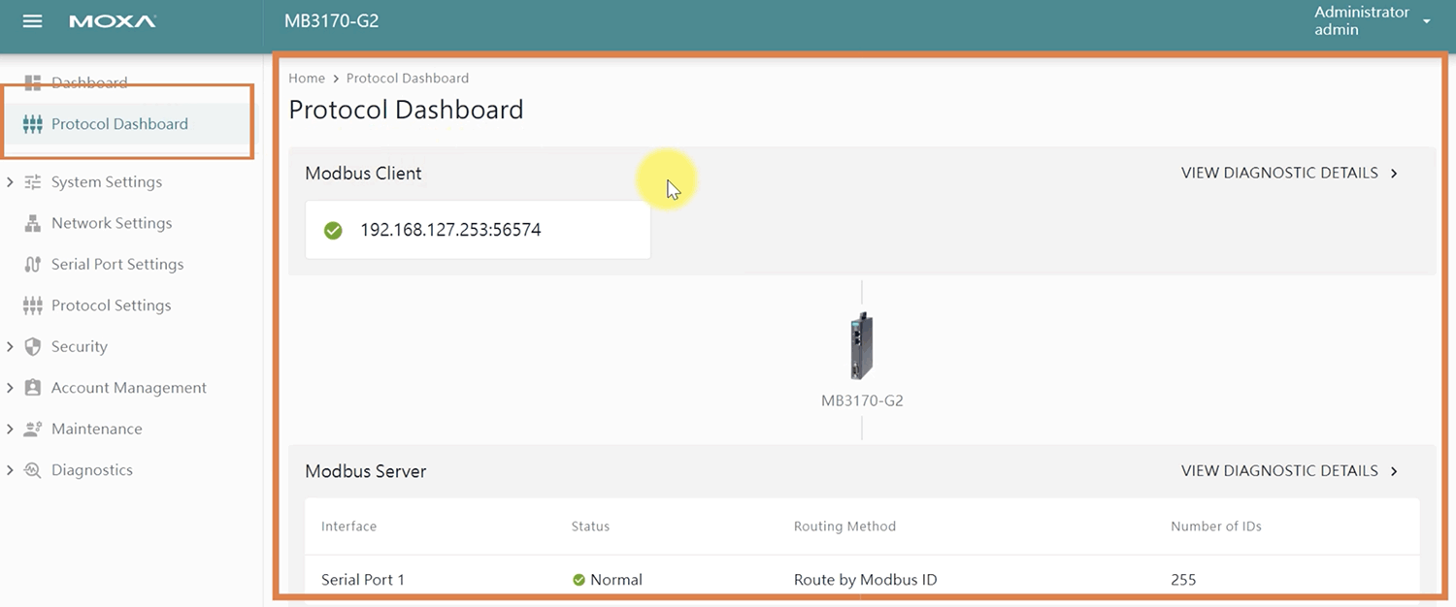The image size is (1456, 607).
Task: Click the Diagnostics magnifier icon
Action: coord(33,470)
